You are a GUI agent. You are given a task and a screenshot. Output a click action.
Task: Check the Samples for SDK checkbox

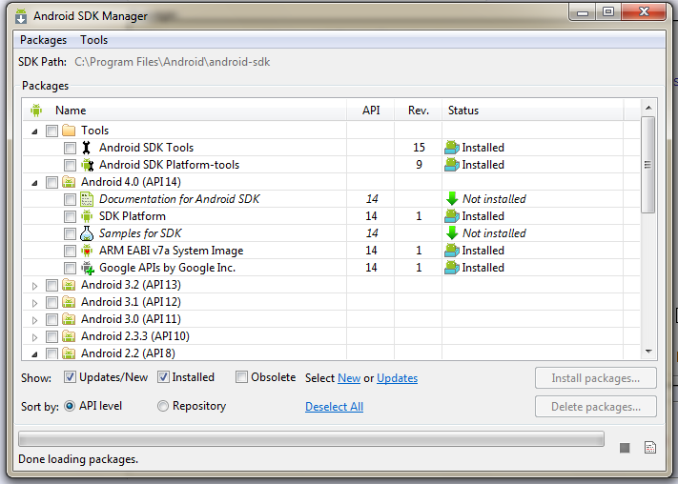pos(70,233)
